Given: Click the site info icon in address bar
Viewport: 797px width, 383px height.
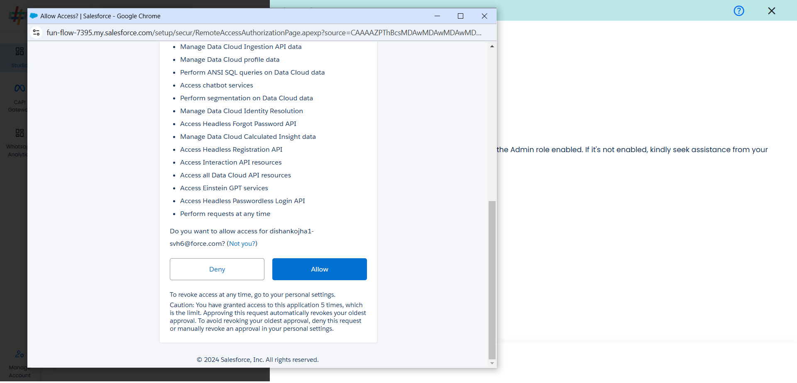Looking at the screenshot, I should pos(37,32).
